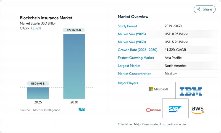221x133 pixels.
Task: Open the AWS logo
Action: coord(198,110)
